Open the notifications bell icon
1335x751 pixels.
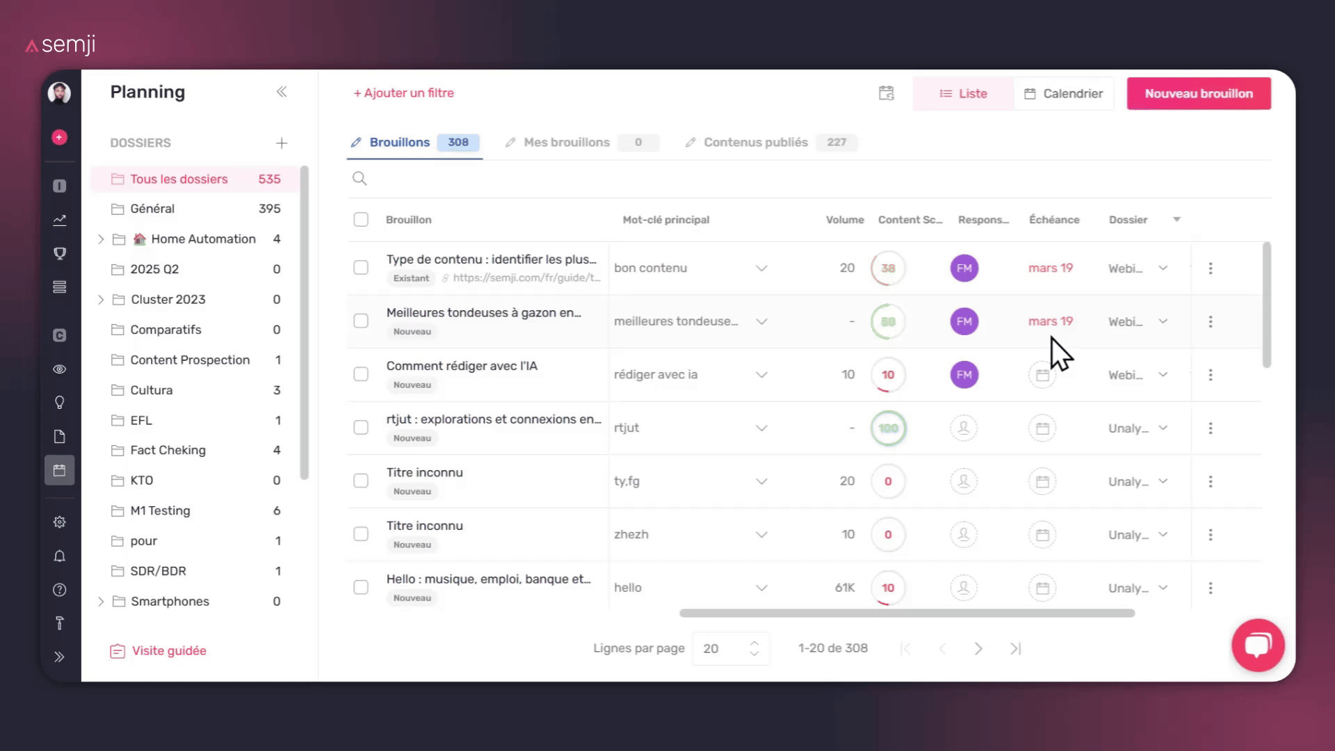(x=60, y=556)
